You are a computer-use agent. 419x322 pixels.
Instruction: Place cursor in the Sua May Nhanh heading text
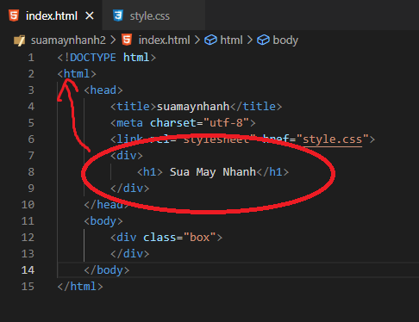[x=213, y=172]
